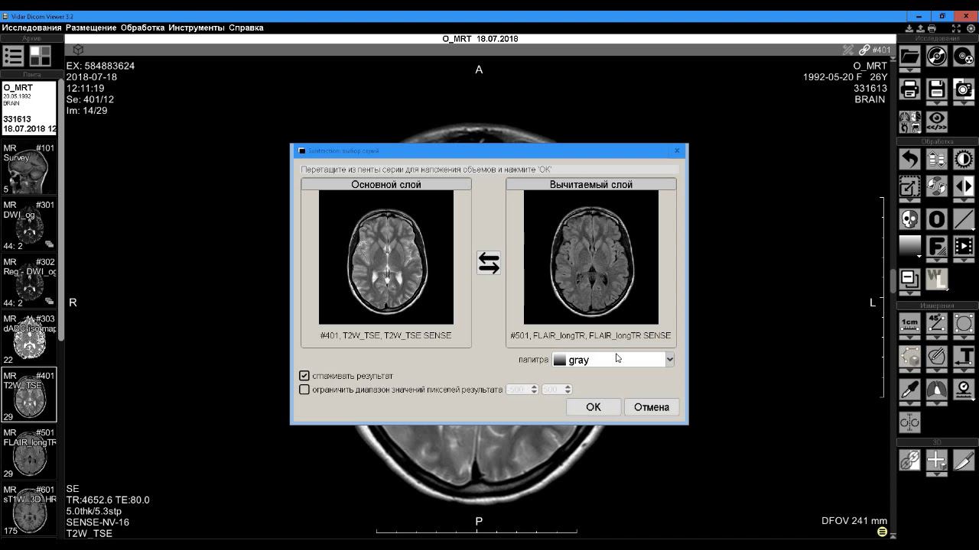The image size is (979, 550).
Task: Select the O_MRT study entry in archive
Action: point(29,108)
